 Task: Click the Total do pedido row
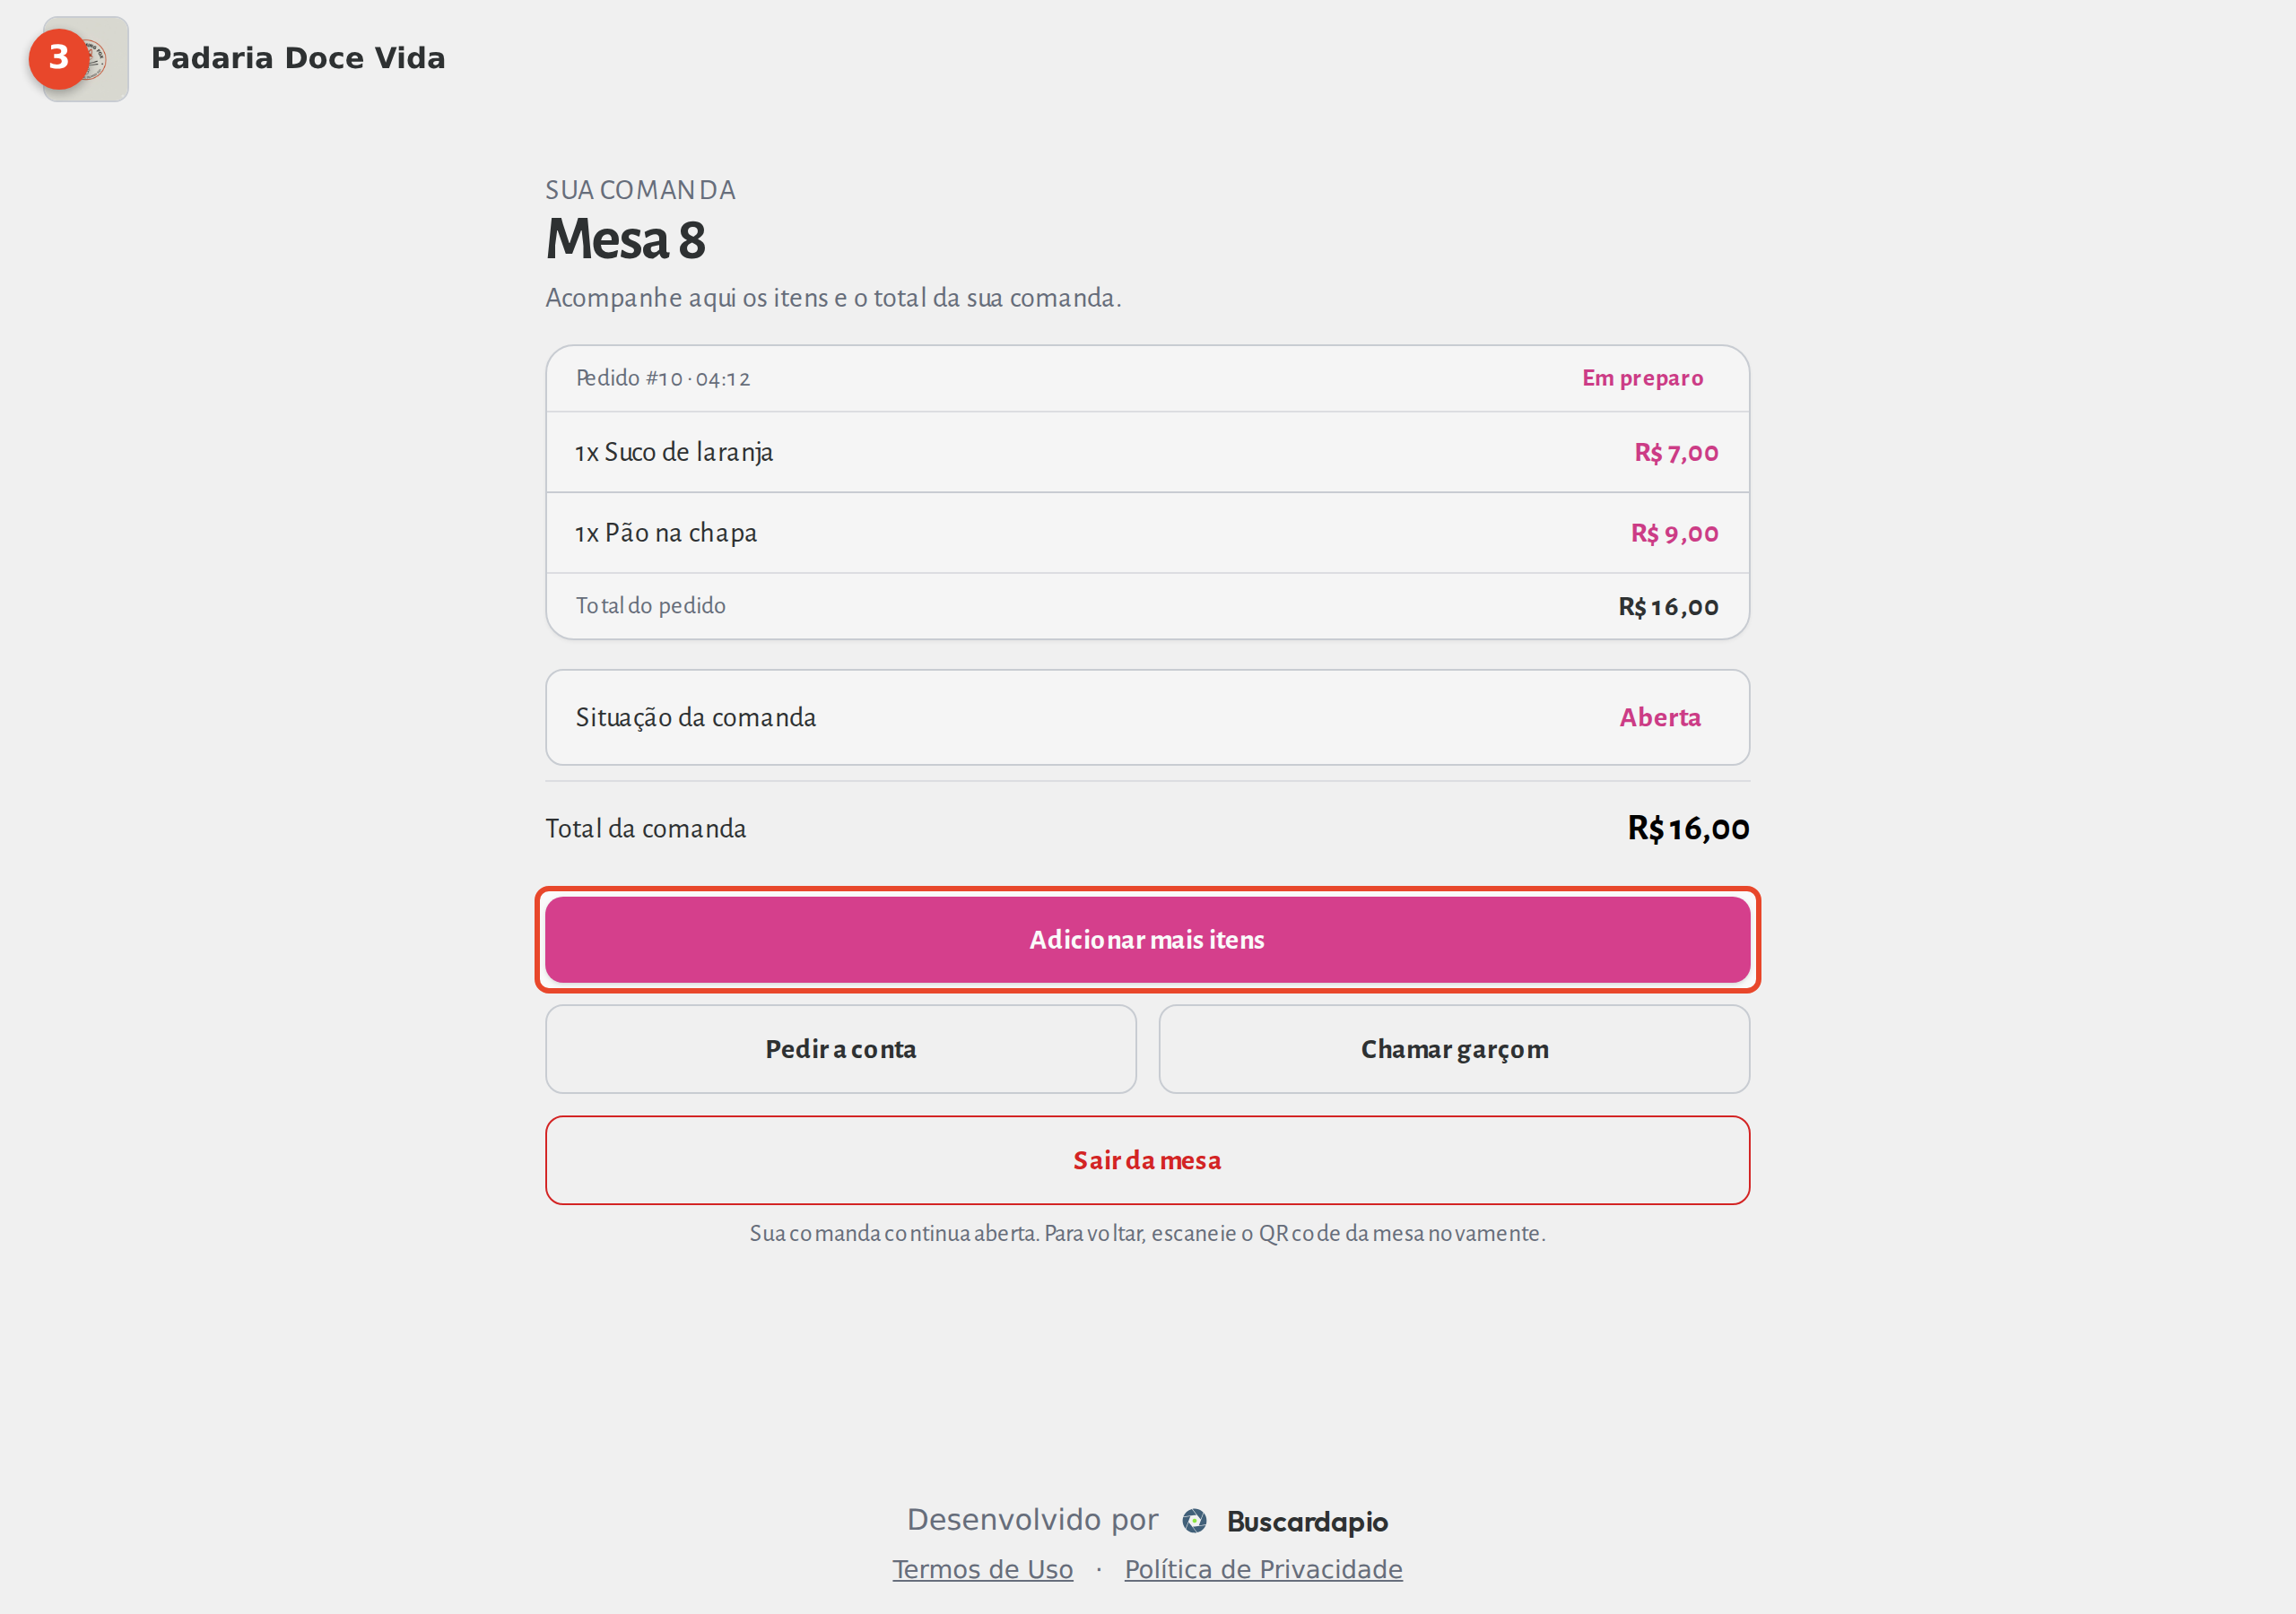tap(1147, 606)
